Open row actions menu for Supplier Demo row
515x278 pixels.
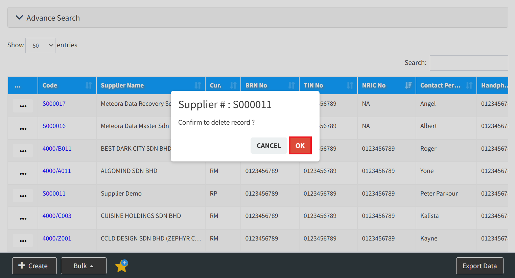(x=23, y=196)
